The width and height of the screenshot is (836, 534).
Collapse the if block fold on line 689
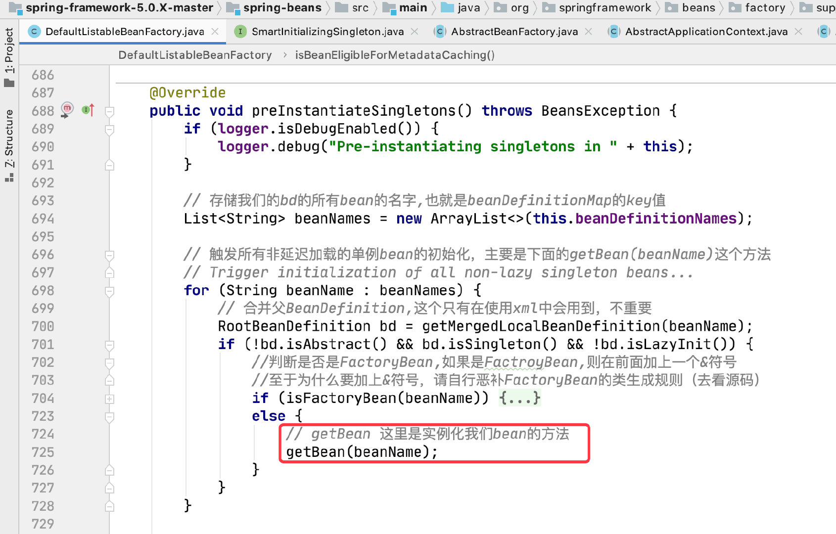(x=110, y=130)
